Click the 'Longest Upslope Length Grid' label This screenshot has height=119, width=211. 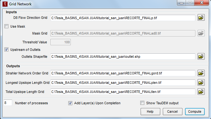point(28,83)
